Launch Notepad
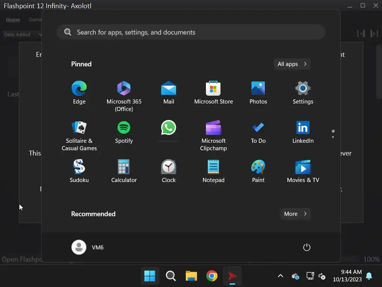 pos(213,171)
